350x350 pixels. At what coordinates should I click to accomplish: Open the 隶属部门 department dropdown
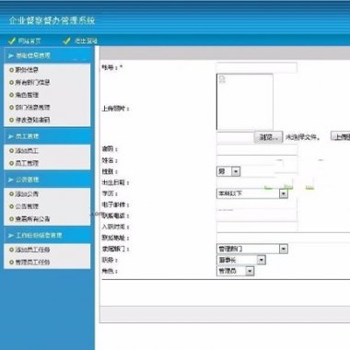[252, 249]
